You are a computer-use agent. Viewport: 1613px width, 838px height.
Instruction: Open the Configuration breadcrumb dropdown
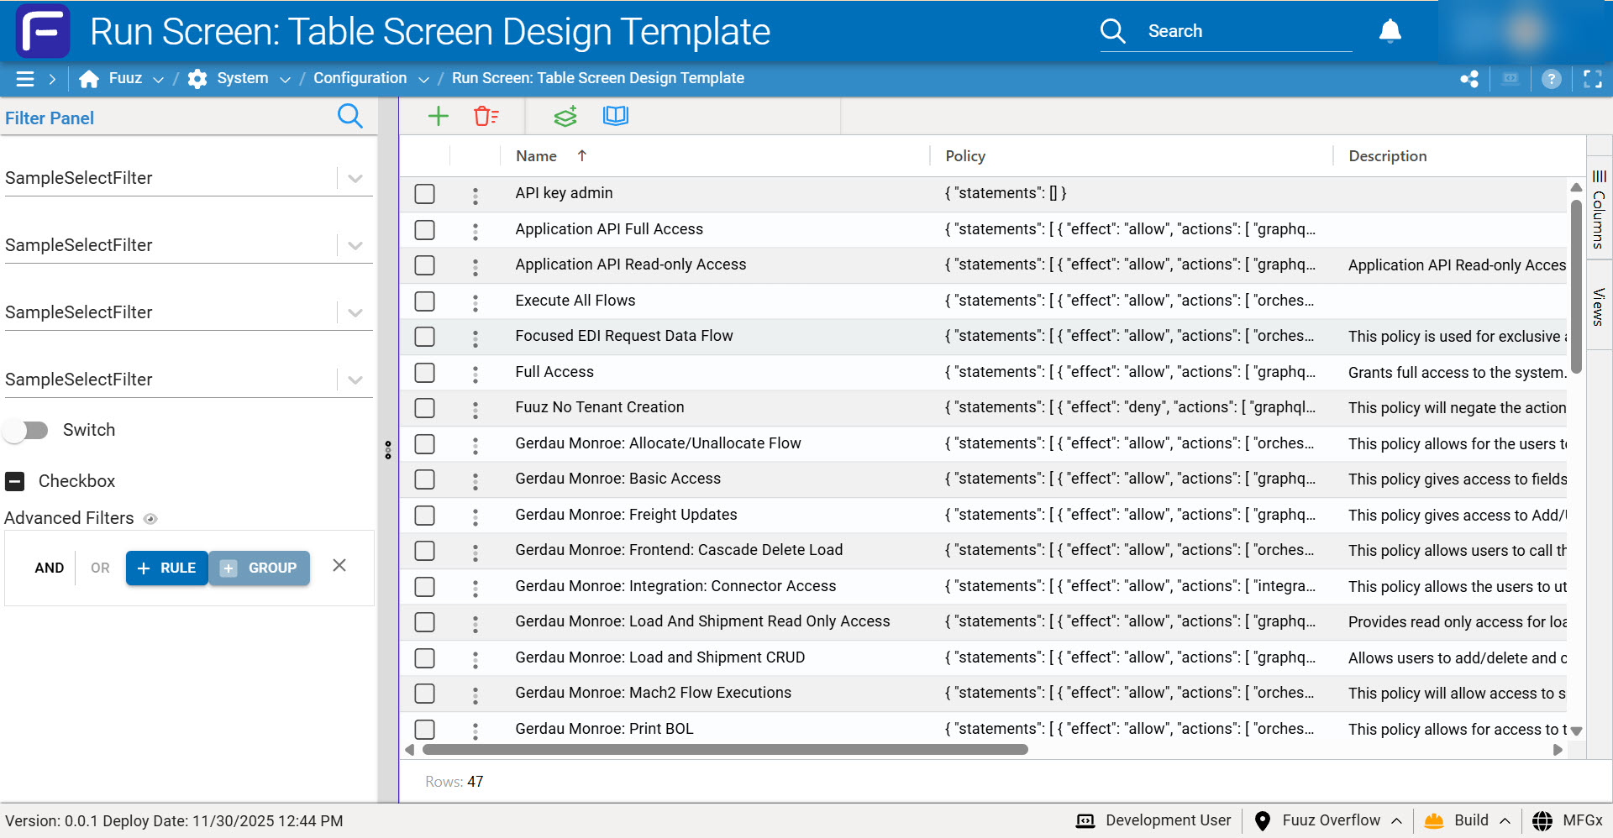pyautogui.click(x=423, y=79)
